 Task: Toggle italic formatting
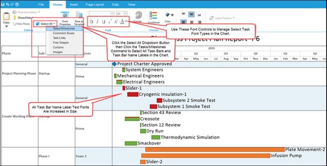(x=97, y=22)
